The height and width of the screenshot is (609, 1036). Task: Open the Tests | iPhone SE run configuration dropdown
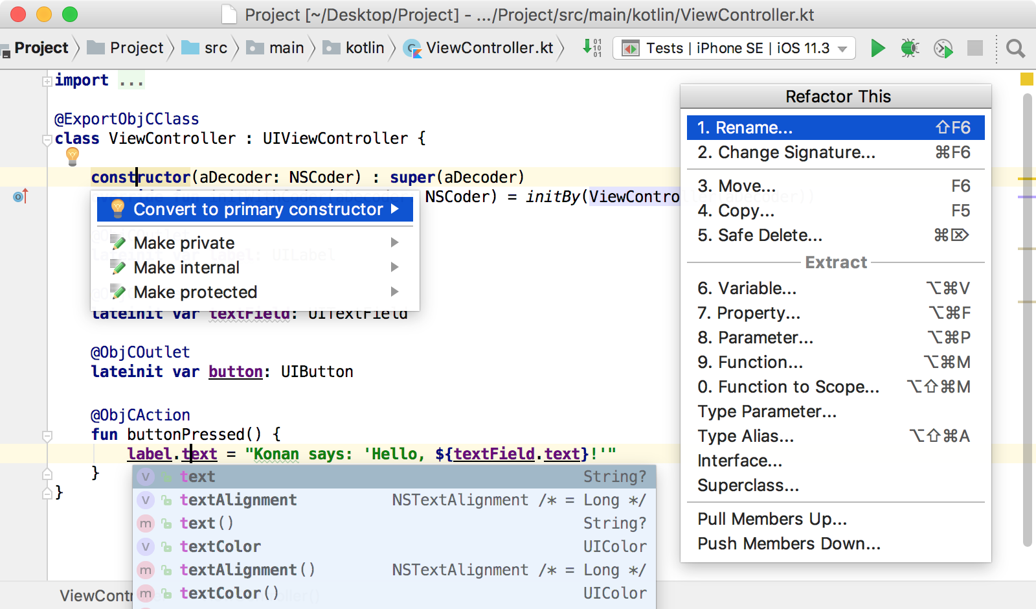pos(734,48)
